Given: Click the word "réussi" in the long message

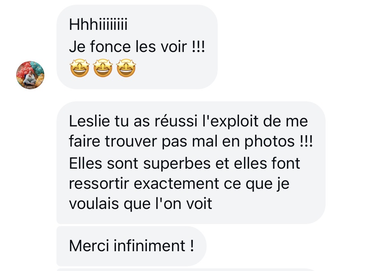Looking at the screenshot, I should (x=176, y=121).
